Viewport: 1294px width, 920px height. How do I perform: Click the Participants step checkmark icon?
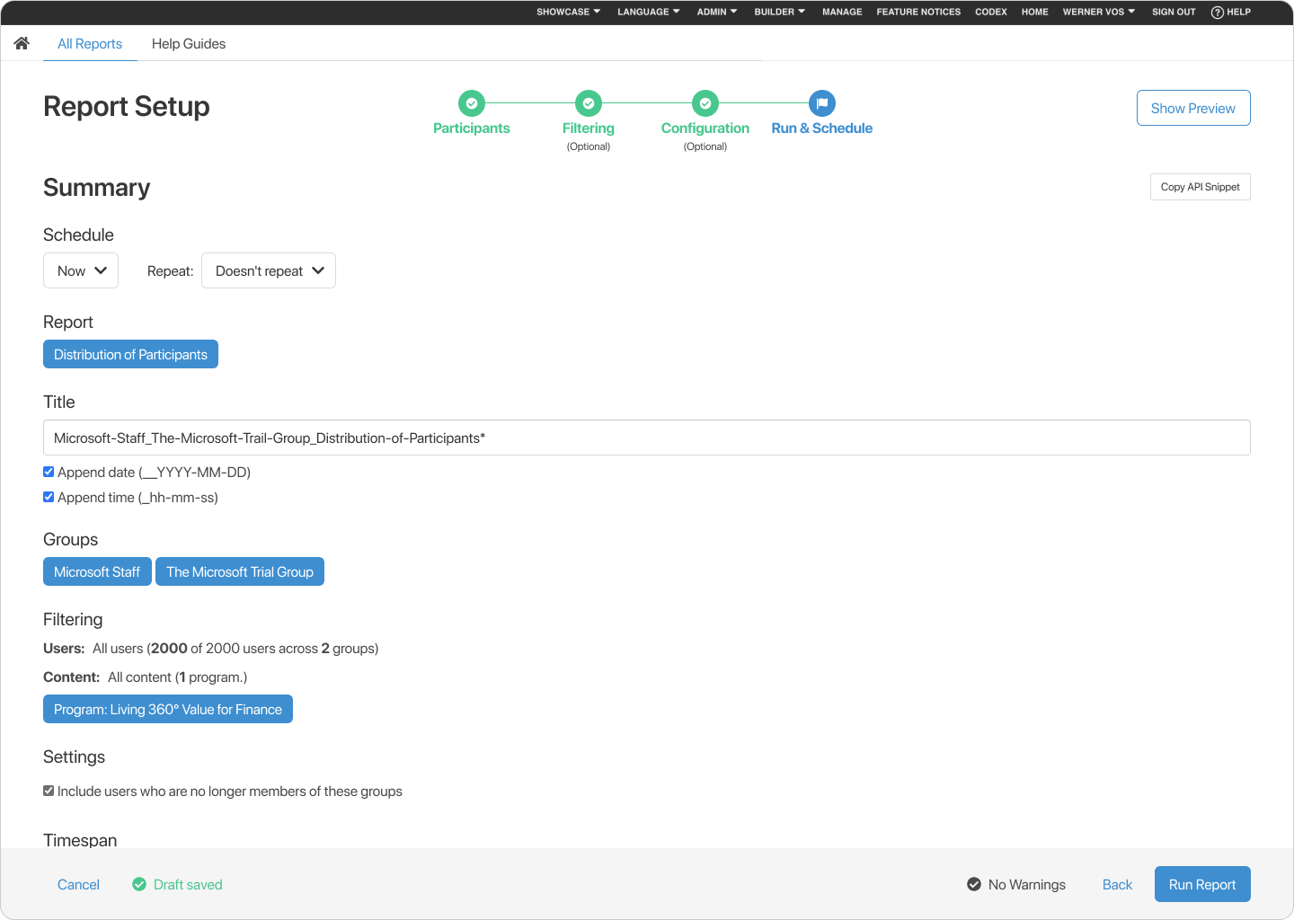(x=471, y=103)
